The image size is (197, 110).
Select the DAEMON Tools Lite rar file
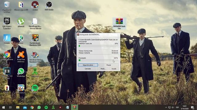[119, 24]
